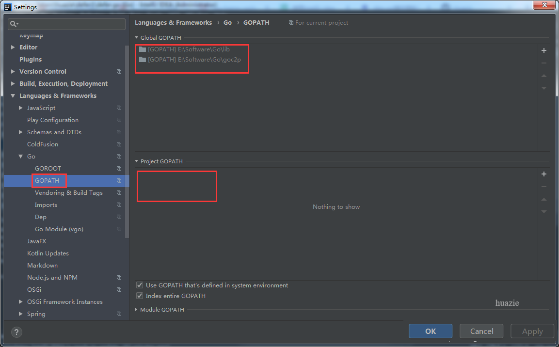
Task: Click project-level icon beside Node.js and NPM
Action: tap(119, 278)
